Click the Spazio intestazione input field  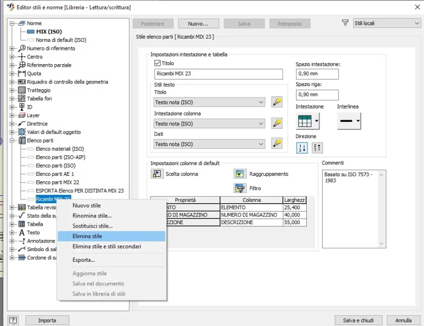(317, 74)
